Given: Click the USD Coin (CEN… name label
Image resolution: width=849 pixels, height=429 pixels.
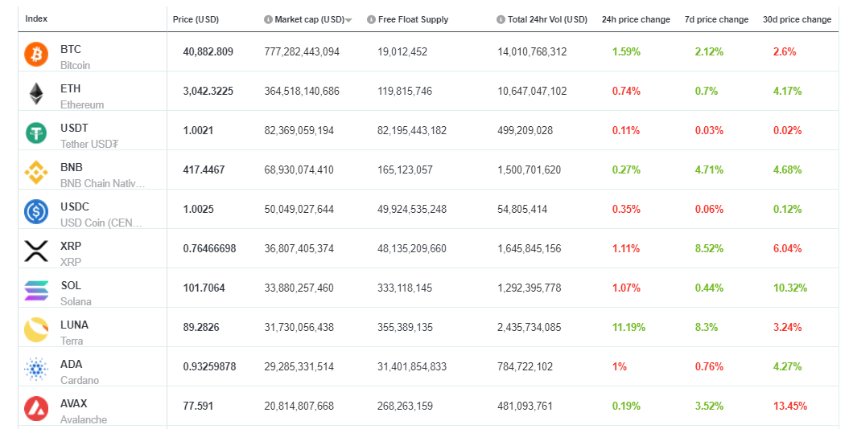Looking at the screenshot, I should coord(101,223).
